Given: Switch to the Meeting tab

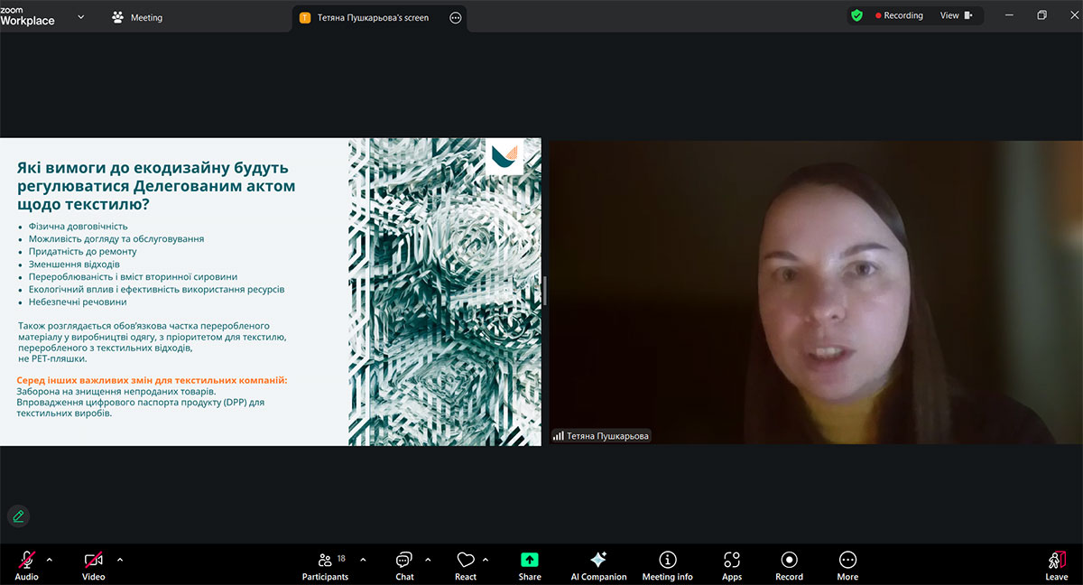Looking at the screenshot, I should click(137, 17).
